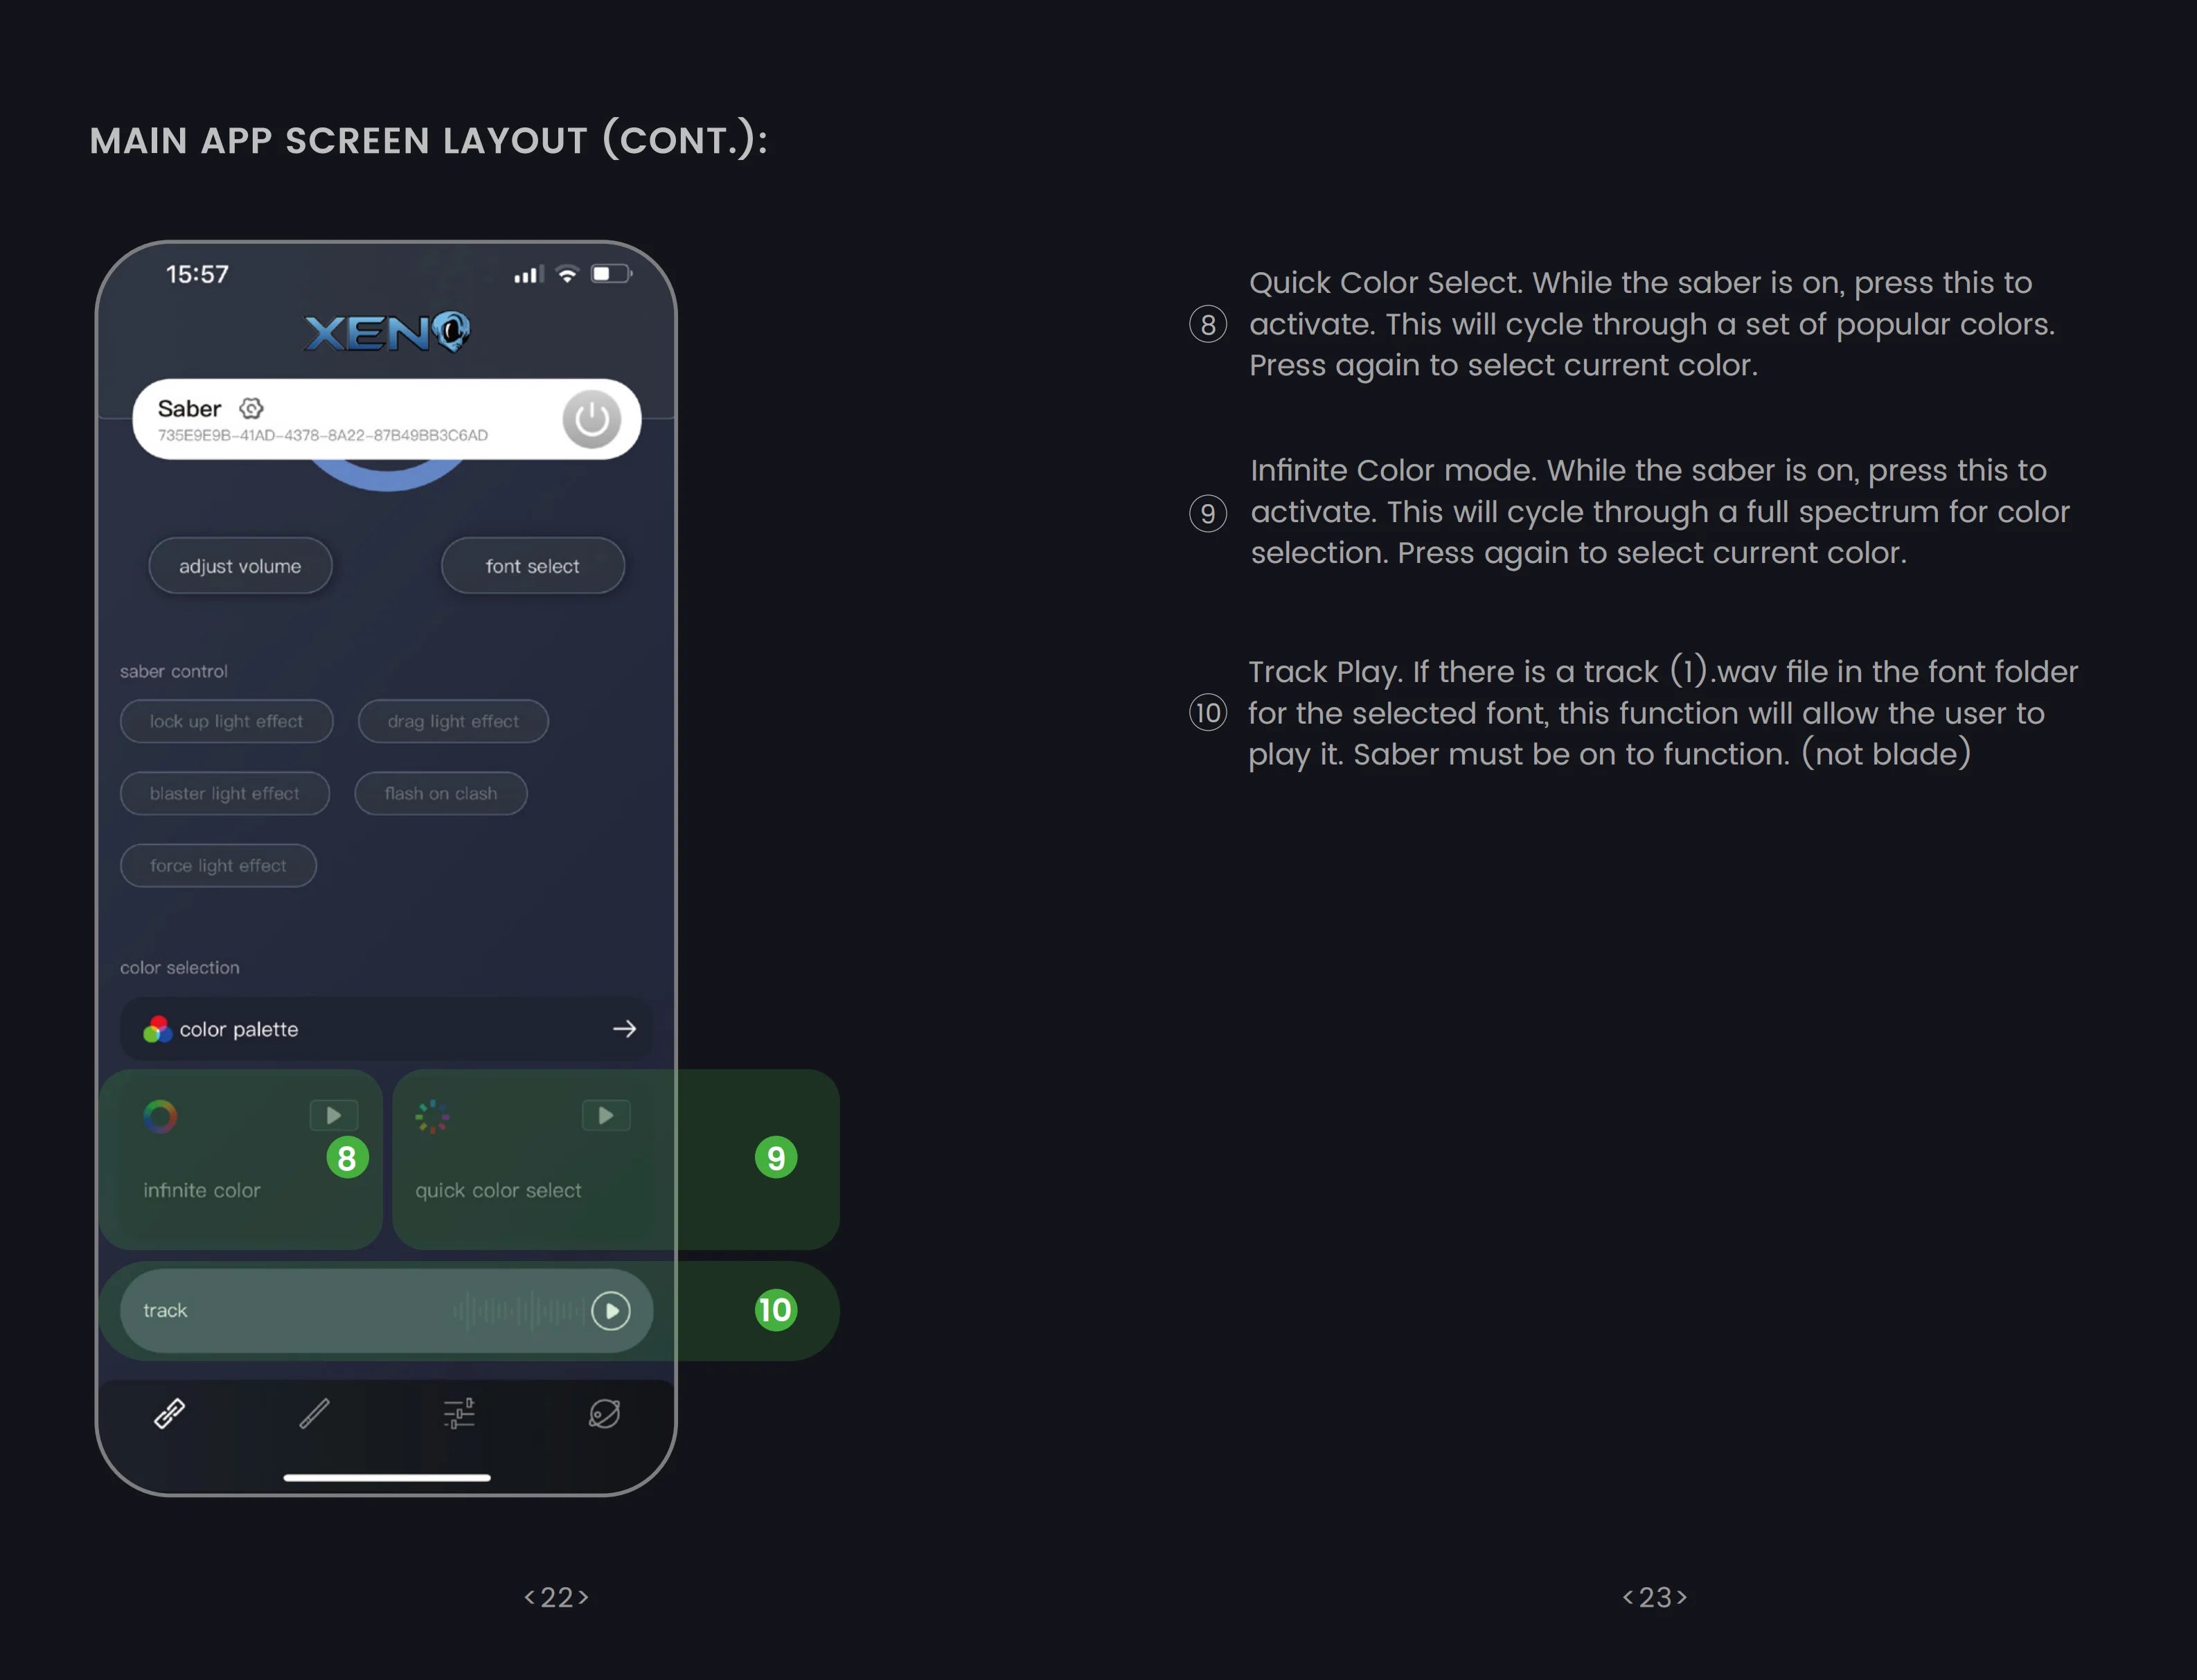Screen dimensions: 2197x1680
Task: Click the lock up light effect button
Action: pos(226,720)
